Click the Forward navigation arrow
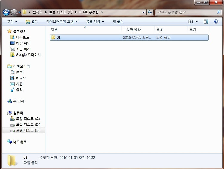The image size is (224, 169). pos(14,12)
